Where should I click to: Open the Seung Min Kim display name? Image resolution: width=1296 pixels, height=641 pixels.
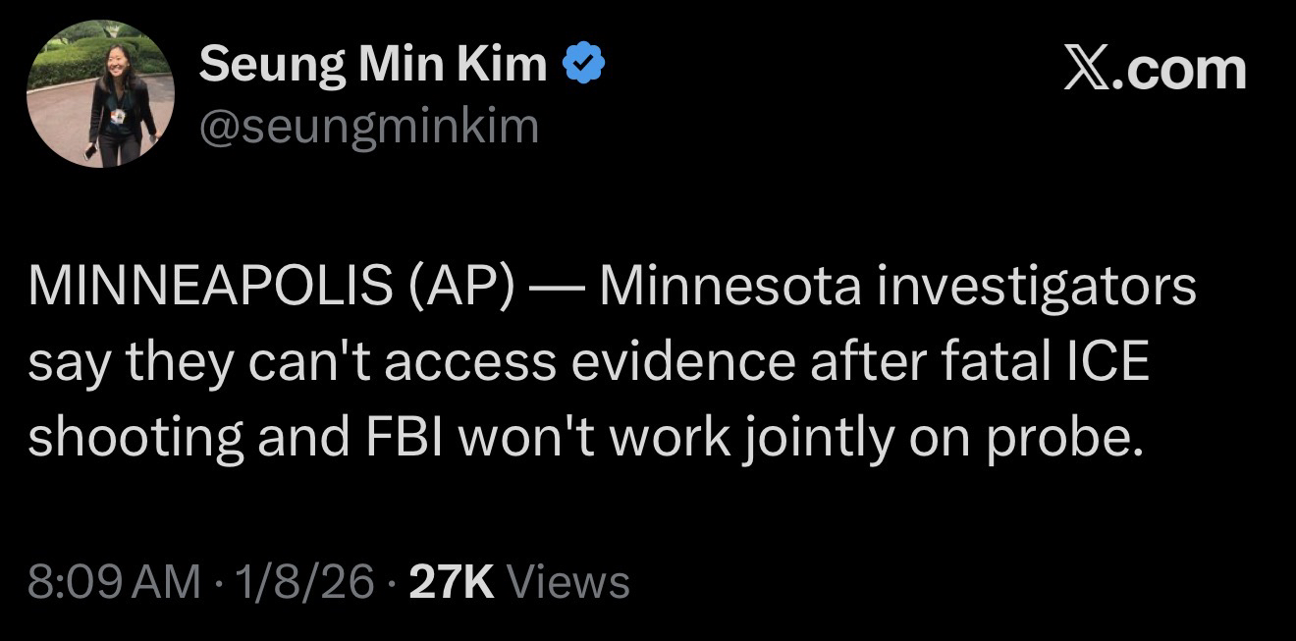(373, 66)
